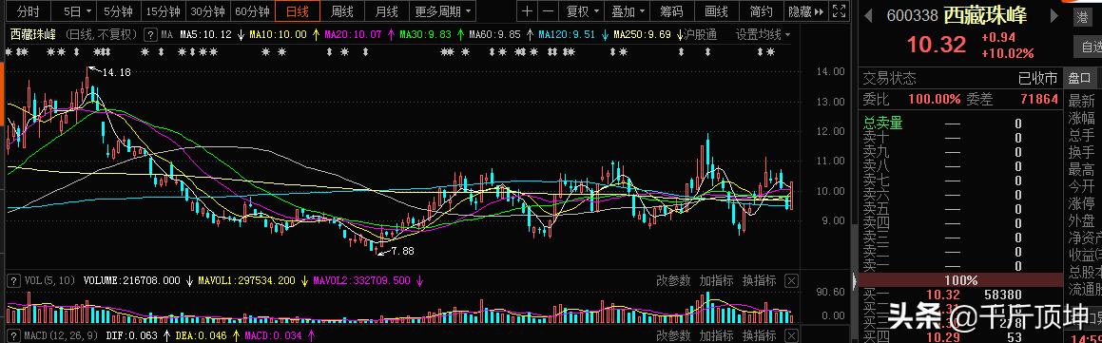Click 换指标 in VOL panel
Screen dimensions: 1102x343
pyautogui.click(x=760, y=280)
